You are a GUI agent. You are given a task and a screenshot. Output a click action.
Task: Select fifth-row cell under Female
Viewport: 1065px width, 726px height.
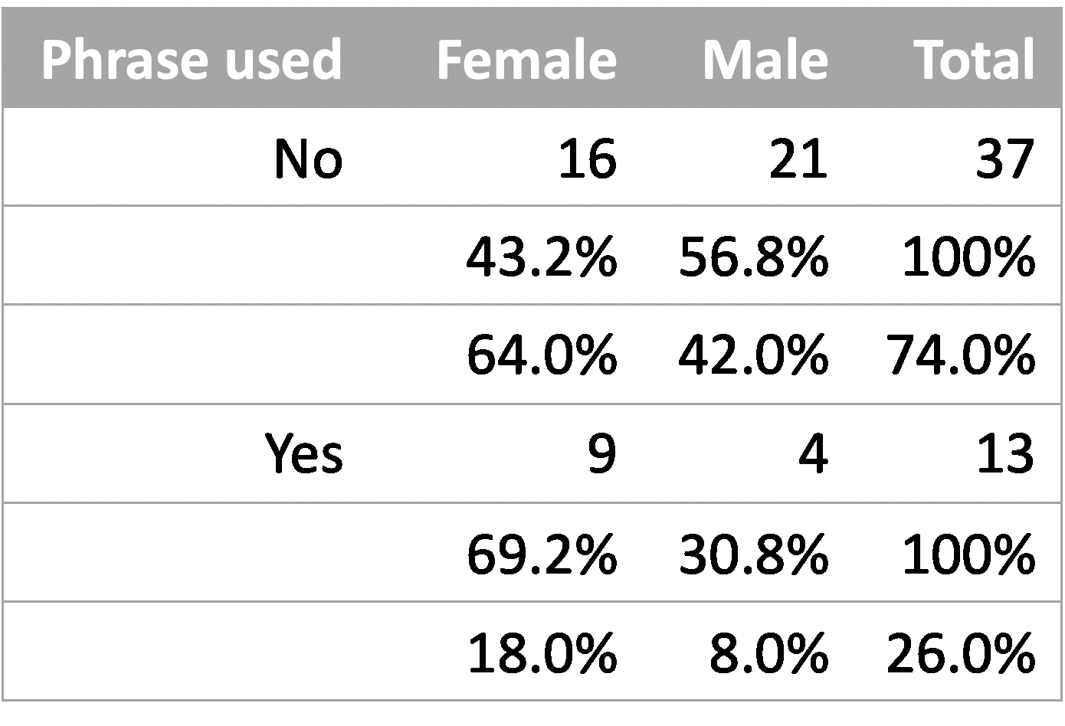(x=526, y=551)
